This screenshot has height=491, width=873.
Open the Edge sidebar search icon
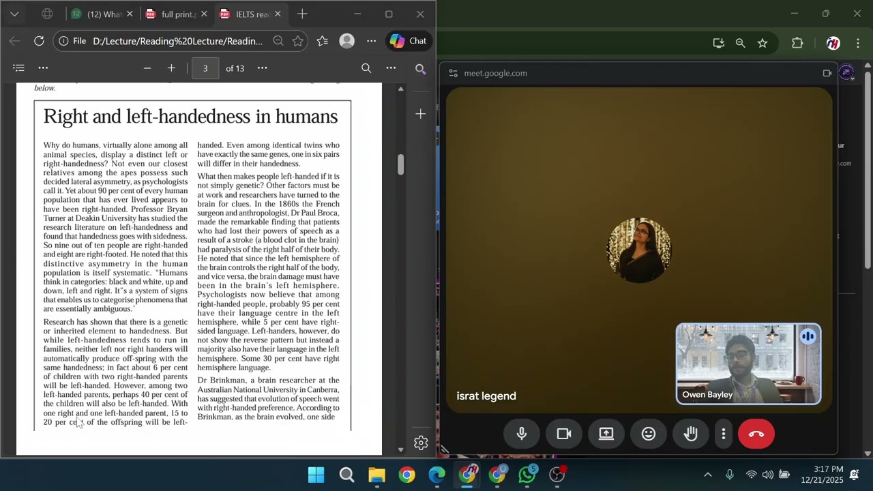pyautogui.click(x=421, y=69)
